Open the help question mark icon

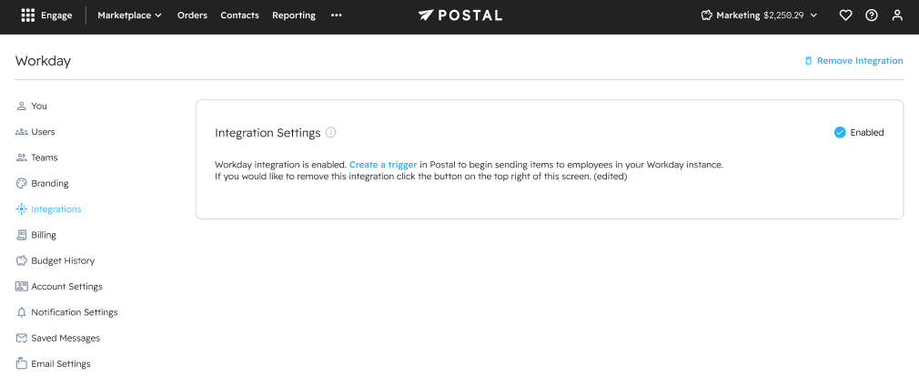coord(871,15)
